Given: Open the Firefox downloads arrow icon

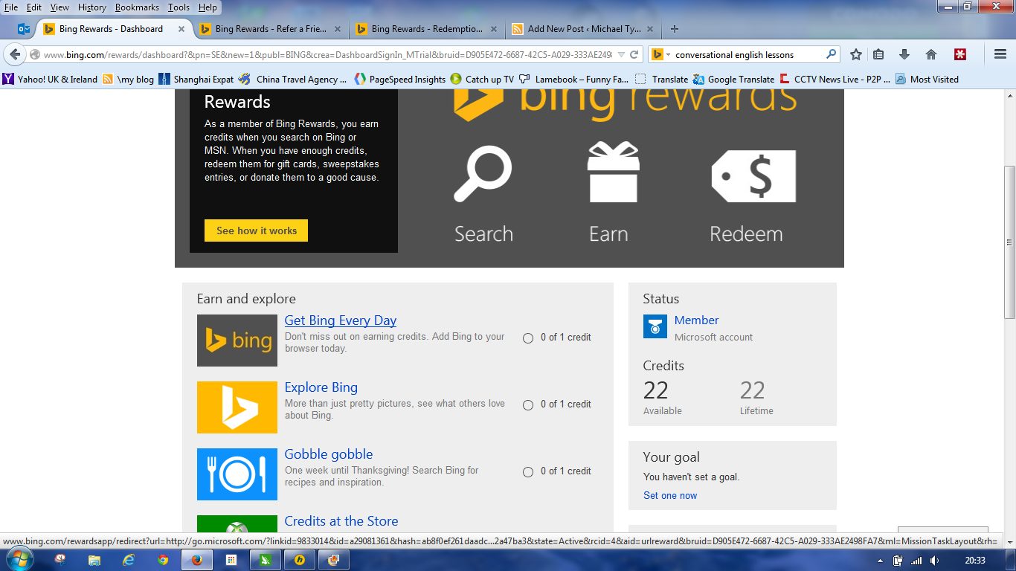Looking at the screenshot, I should pos(904,54).
